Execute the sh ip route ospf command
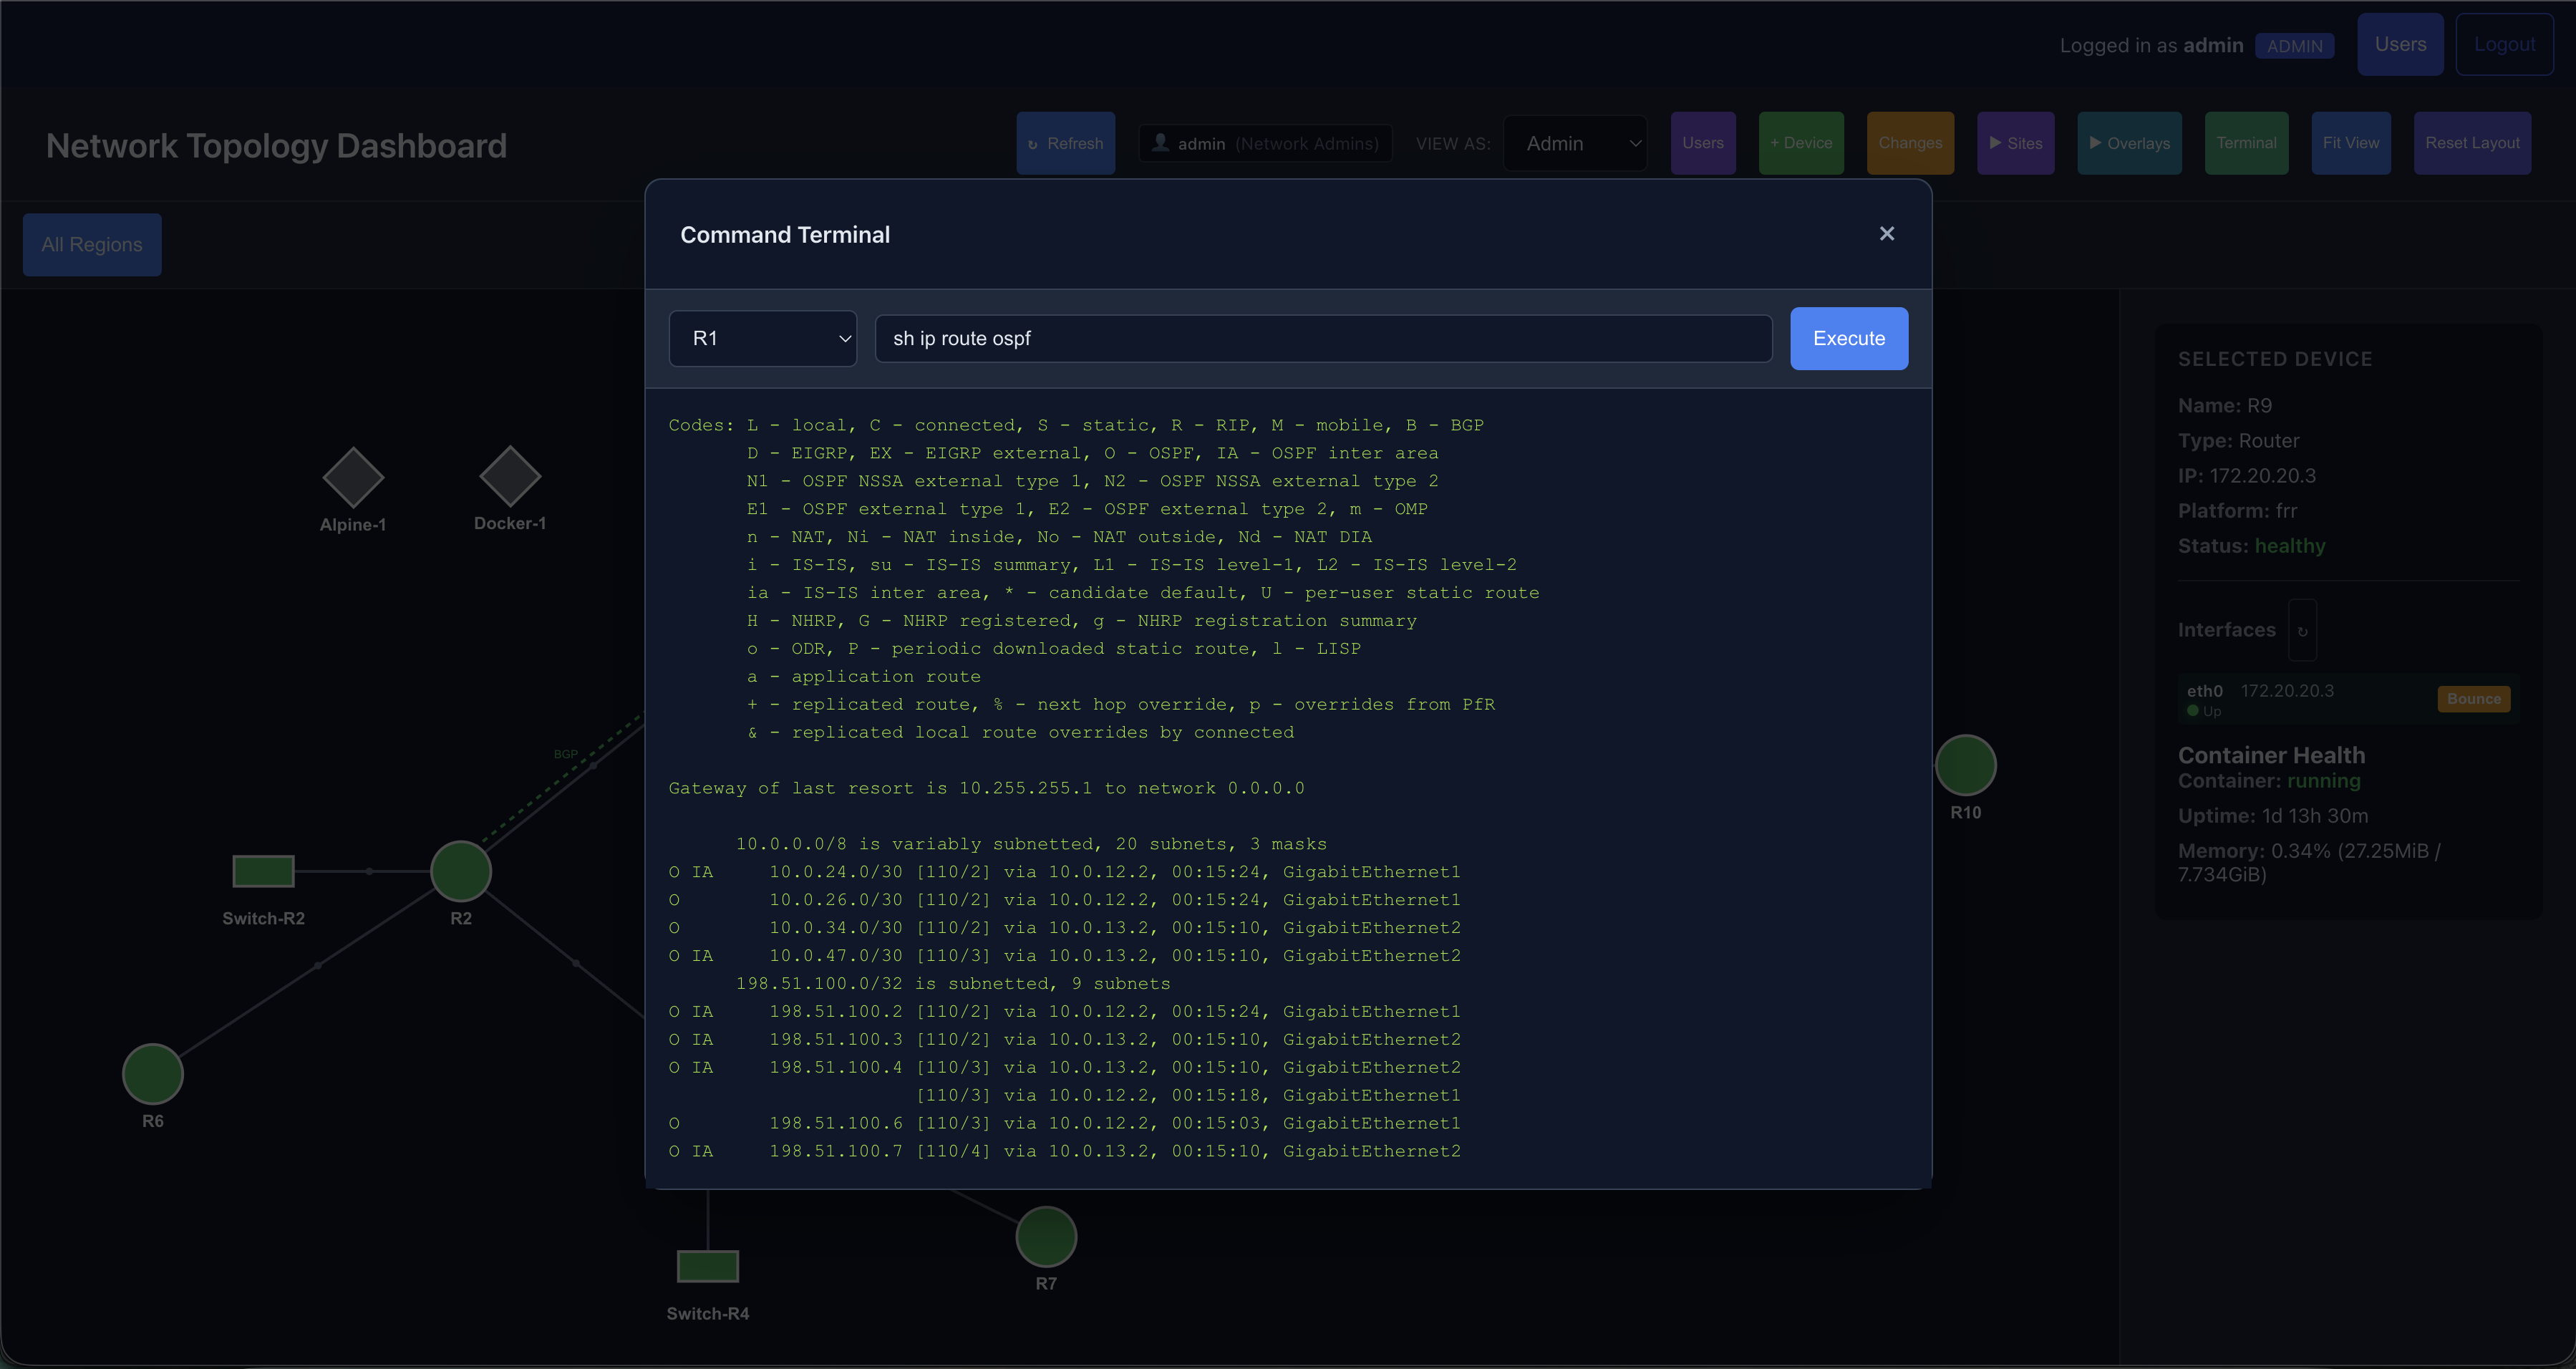The height and width of the screenshot is (1369, 2576). click(x=1848, y=338)
